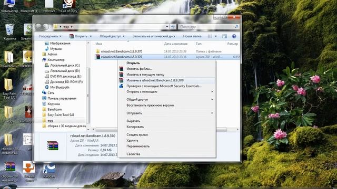Select Admin in the navigation pane
Viewport: 337px width, 189px height.
(50, 55)
